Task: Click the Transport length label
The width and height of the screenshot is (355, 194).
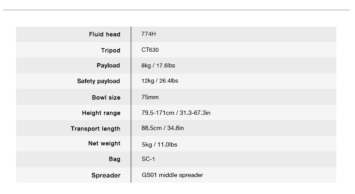Action: [95, 129]
